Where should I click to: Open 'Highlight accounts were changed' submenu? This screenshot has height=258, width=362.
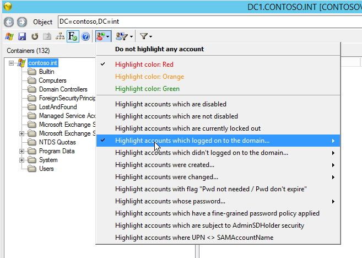218,177
